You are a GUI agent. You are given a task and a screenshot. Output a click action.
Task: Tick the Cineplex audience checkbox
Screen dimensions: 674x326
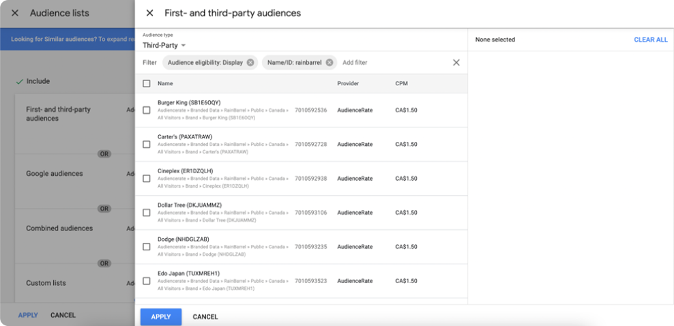point(147,179)
